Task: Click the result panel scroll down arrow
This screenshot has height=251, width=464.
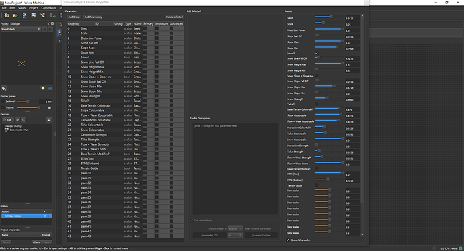Action: click(x=362, y=234)
